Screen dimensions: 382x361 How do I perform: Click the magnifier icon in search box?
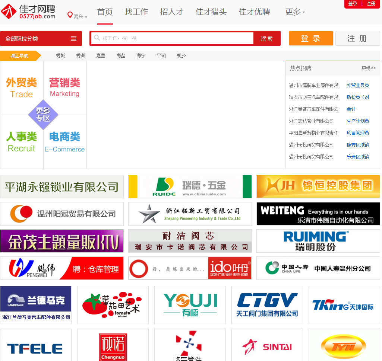[x=97, y=38]
